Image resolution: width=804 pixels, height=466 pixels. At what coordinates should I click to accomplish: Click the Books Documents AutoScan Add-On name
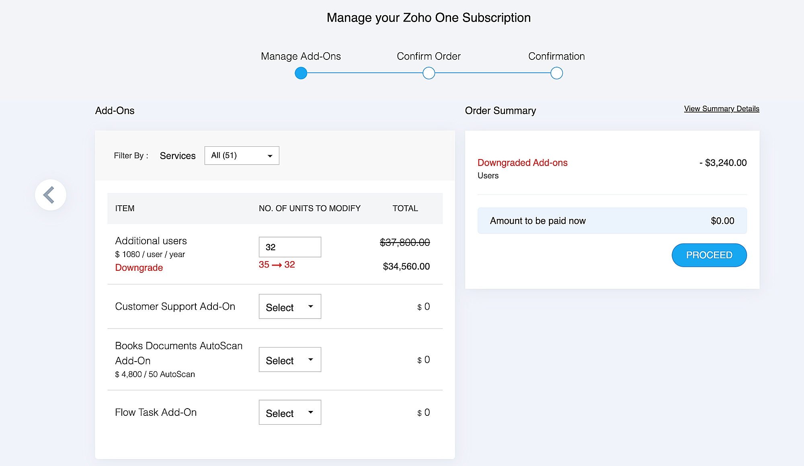pyautogui.click(x=178, y=353)
